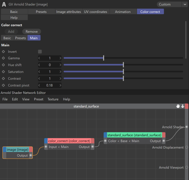Click the Arnold logo icon in header
This screenshot has width=189, height=180.
click(4, 4)
